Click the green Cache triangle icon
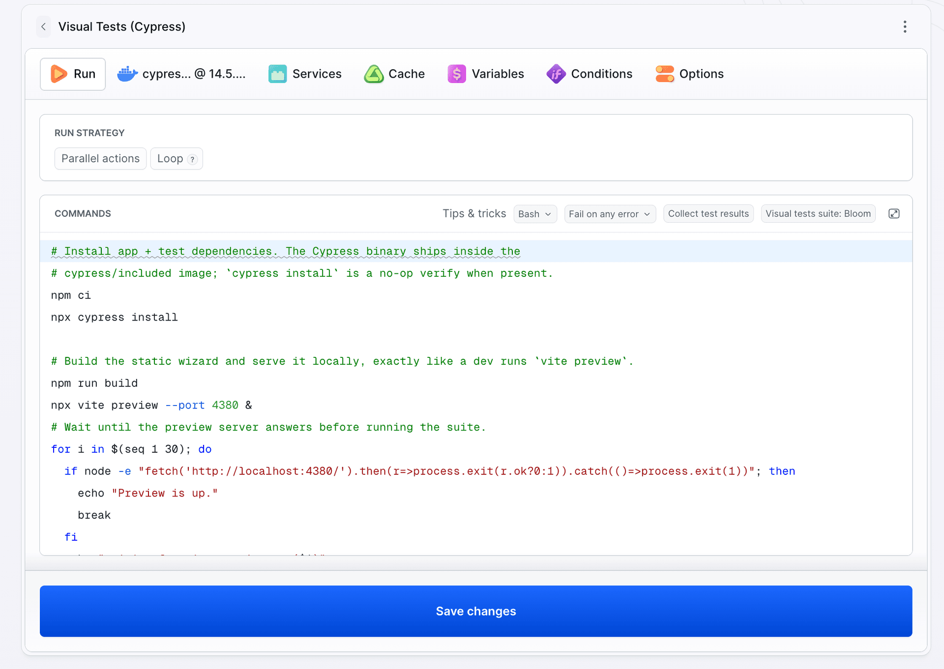This screenshot has width=944, height=669. click(374, 74)
